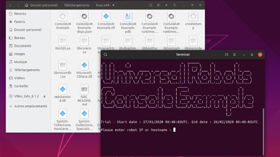Open the file manager hamburger menu
The height and width of the screenshot is (157, 280).
pyautogui.click(x=174, y=5)
